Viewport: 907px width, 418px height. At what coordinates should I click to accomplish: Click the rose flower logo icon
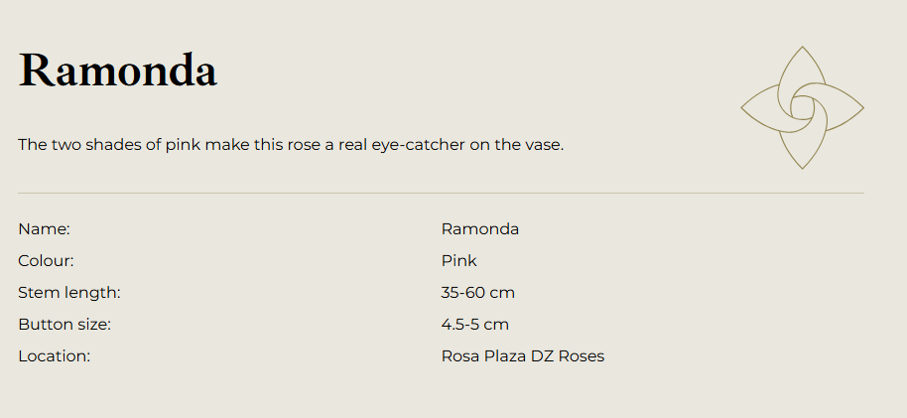click(x=802, y=107)
